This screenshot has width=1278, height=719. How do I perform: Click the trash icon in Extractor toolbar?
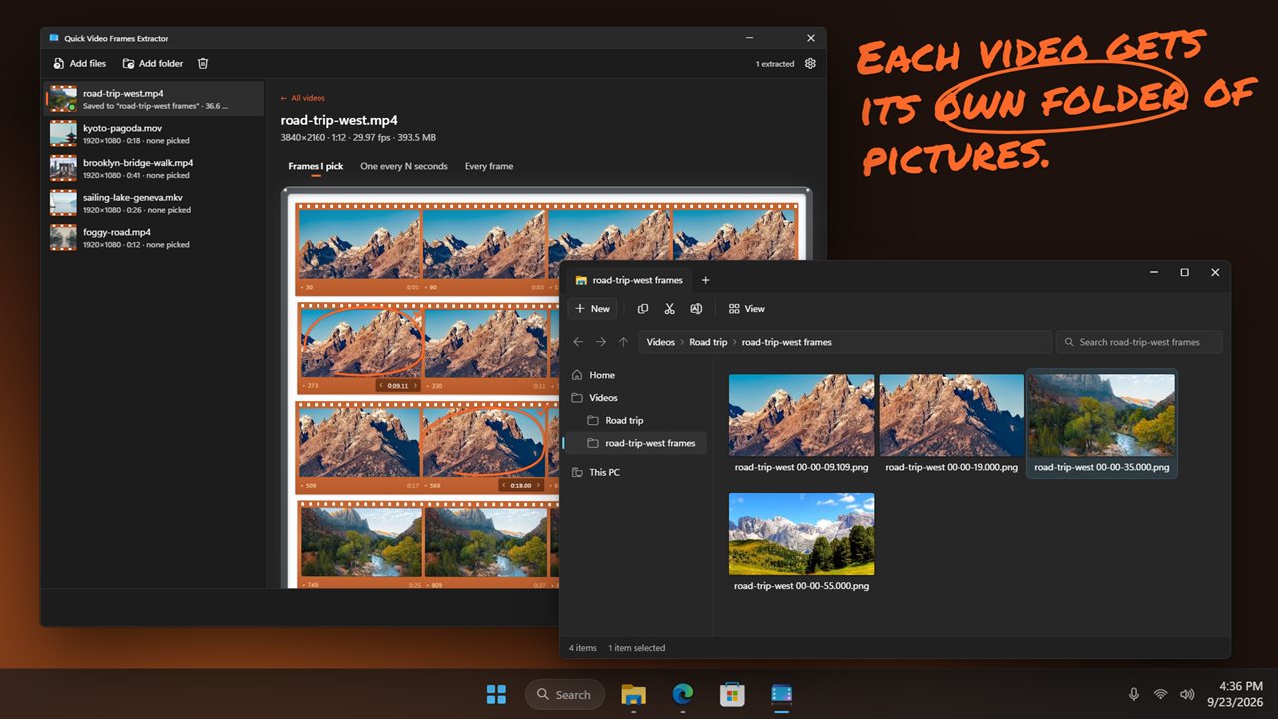point(203,63)
